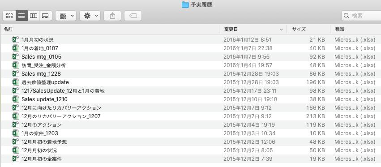Viewport: 381px width, 167px height.
Task: Select file name 訪問_受注_金額分析
Action: tap(43, 65)
